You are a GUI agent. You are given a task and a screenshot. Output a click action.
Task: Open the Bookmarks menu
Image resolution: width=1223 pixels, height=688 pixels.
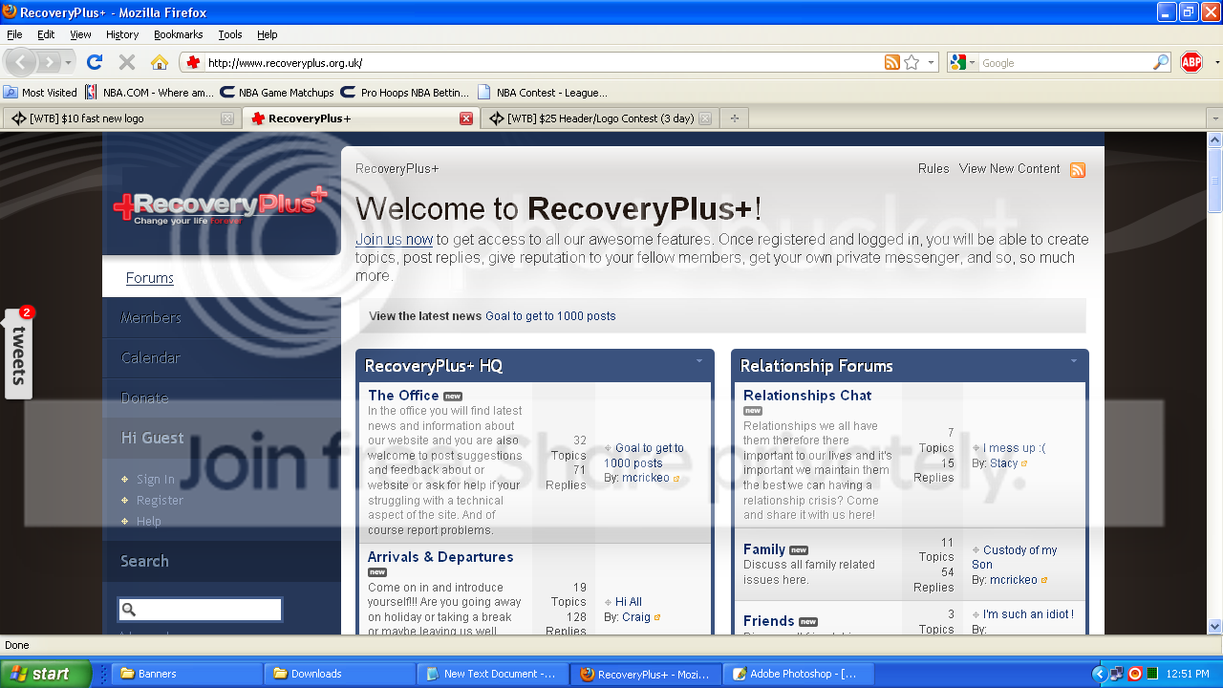coord(178,34)
